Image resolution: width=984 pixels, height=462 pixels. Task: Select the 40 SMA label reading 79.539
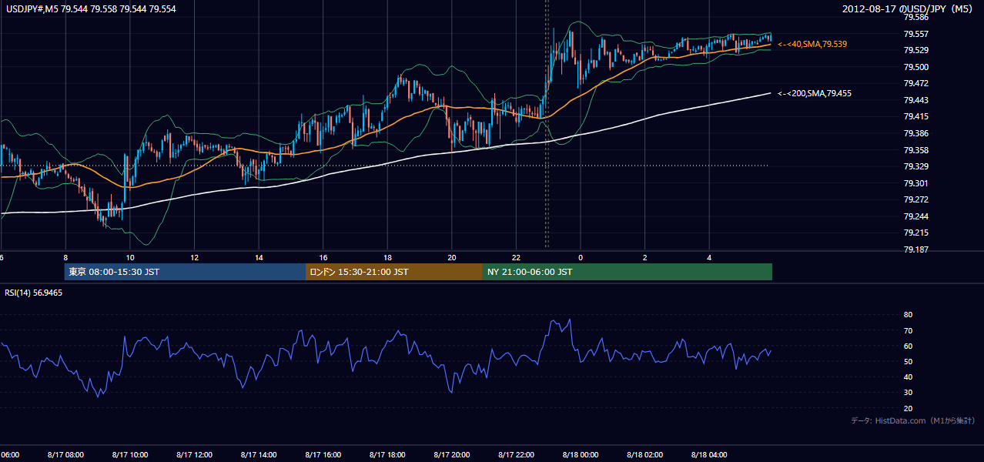tap(812, 45)
